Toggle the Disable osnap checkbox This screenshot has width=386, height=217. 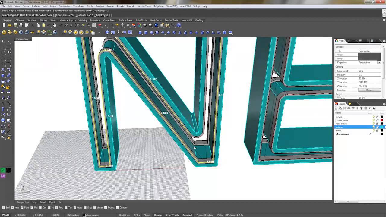[x=117, y=207]
